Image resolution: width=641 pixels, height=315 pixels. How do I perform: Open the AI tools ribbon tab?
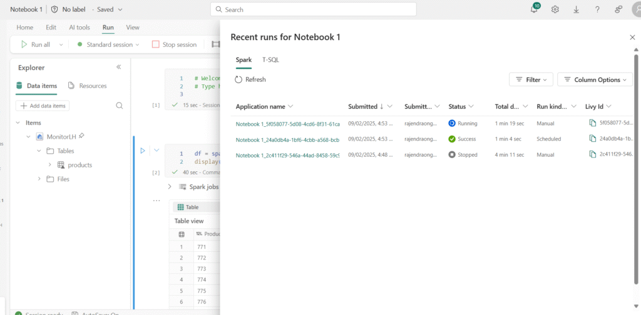point(79,27)
